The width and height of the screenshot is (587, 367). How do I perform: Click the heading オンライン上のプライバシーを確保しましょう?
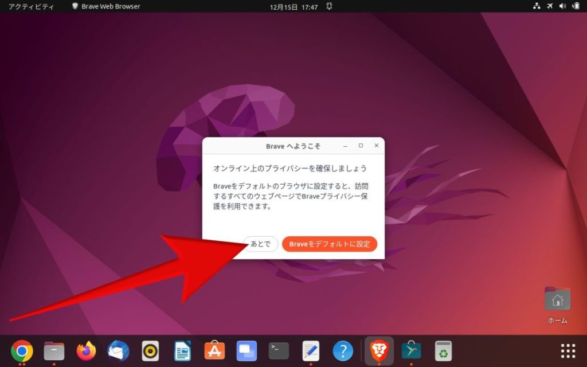coord(290,169)
